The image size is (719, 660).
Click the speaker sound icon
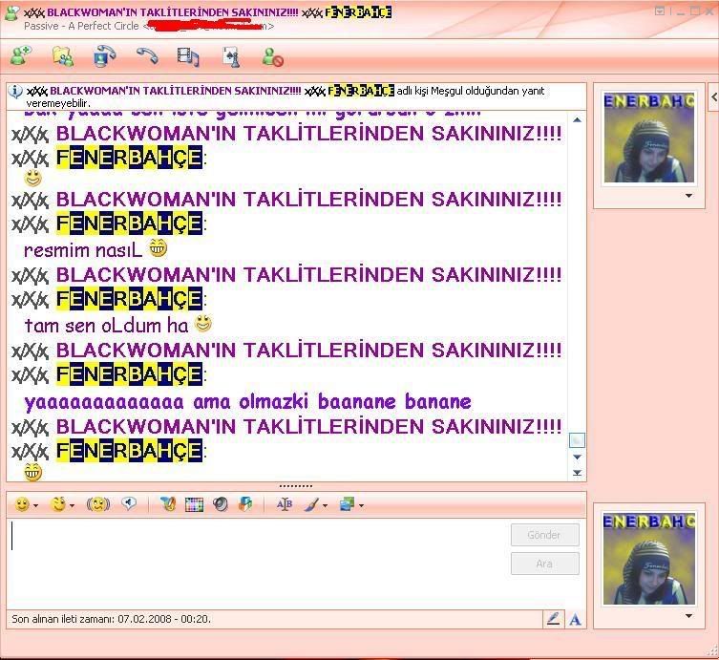pyautogui.click(x=221, y=505)
